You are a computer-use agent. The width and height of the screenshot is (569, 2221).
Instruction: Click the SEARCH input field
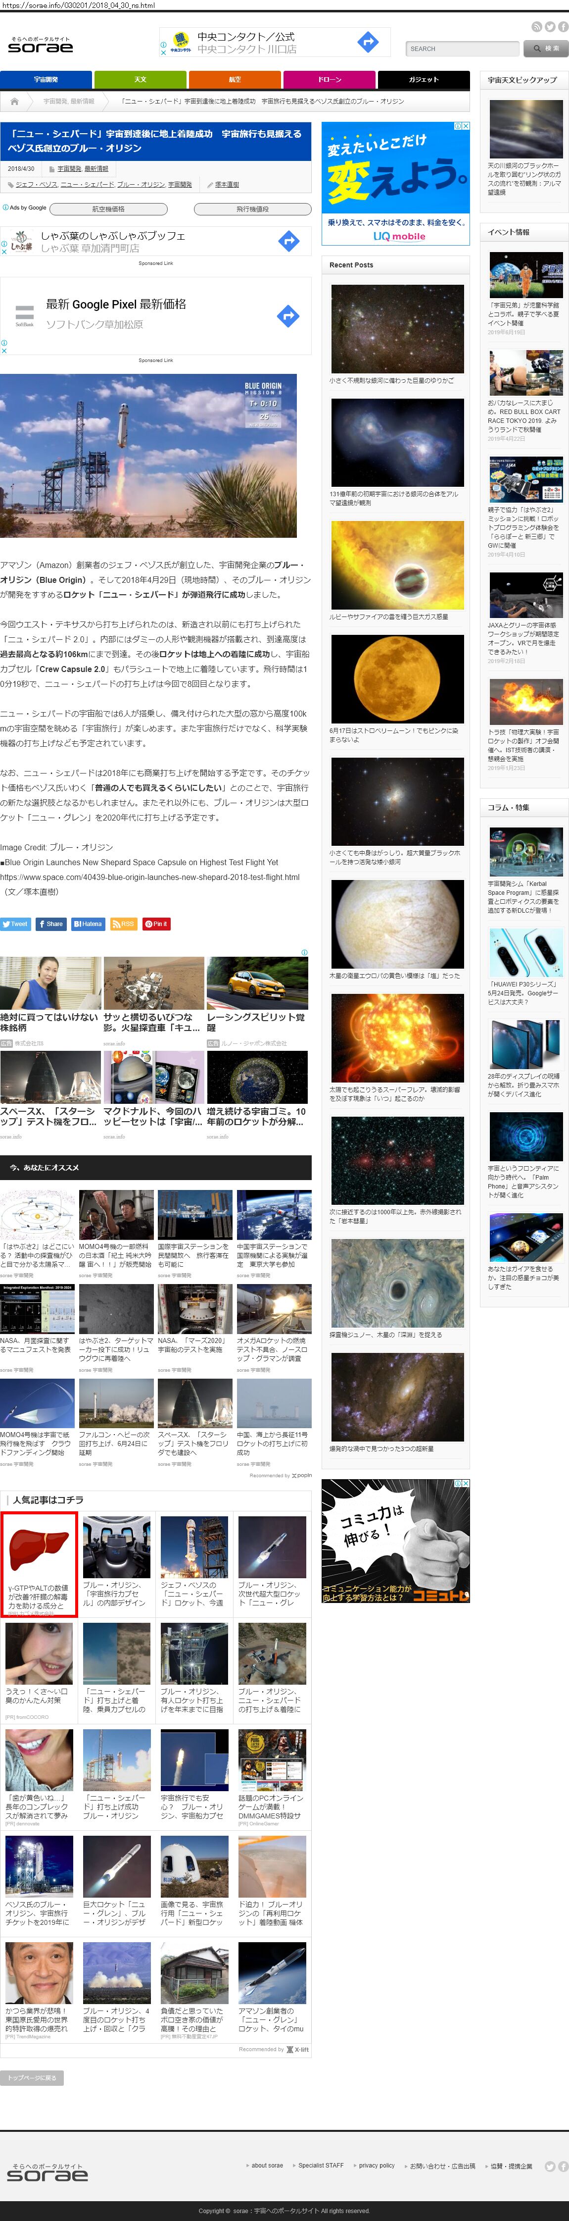462,49
